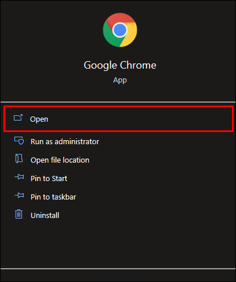Click the divider line near the panel bottom
This screenshot has width=236, height=282.
point(118,269)
